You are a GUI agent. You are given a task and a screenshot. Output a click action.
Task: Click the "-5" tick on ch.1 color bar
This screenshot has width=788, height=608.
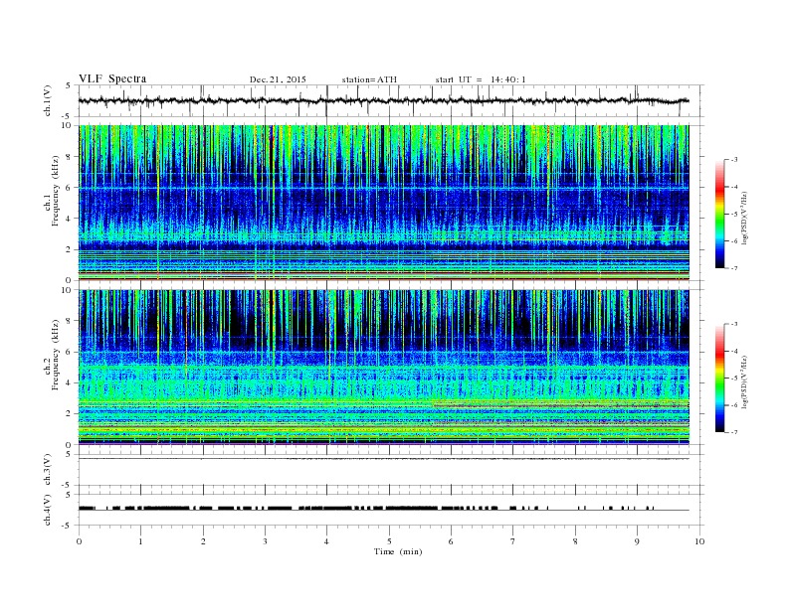pyautogui.click(x=734, y=215)
